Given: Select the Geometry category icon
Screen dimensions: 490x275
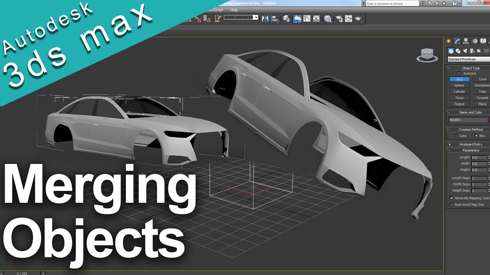Looking at the screenshot, I should 451,51.
